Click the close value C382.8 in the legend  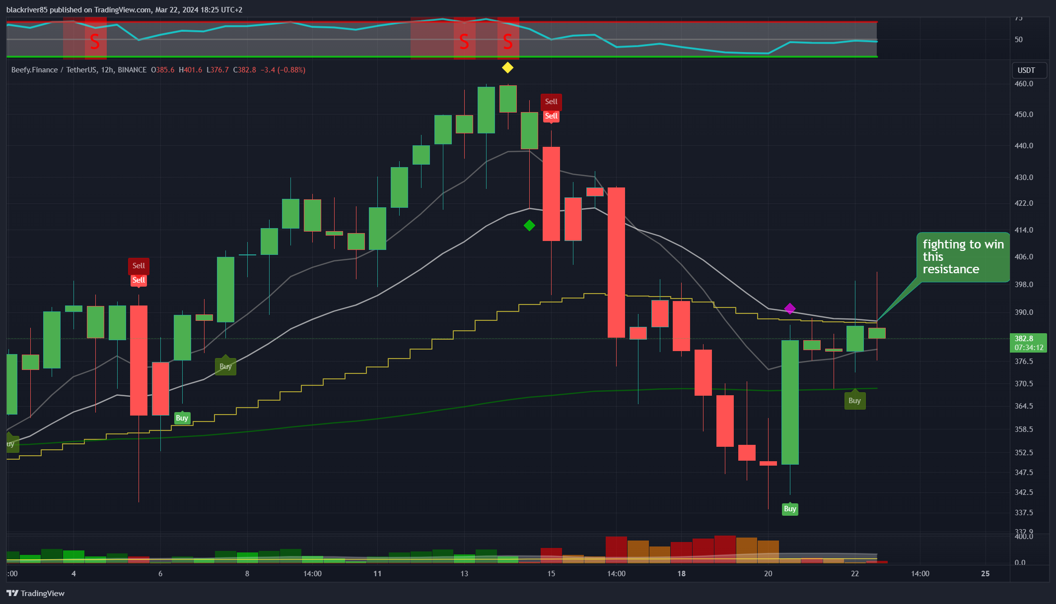click(245, 70)
